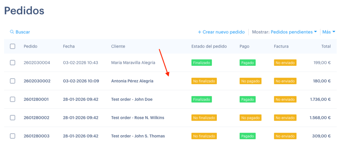Click No enviado badge on order 2601280002
This screenshot has height=152, width=347.
click(285, 118)
